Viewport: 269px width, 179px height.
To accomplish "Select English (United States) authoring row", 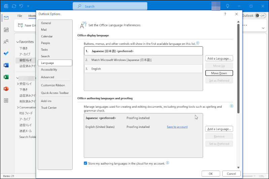I will point(144,127).
